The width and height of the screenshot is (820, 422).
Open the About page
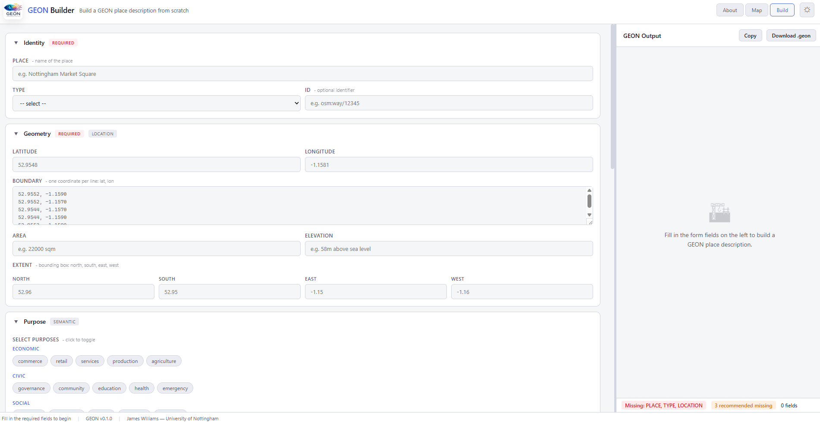[730, 10]
